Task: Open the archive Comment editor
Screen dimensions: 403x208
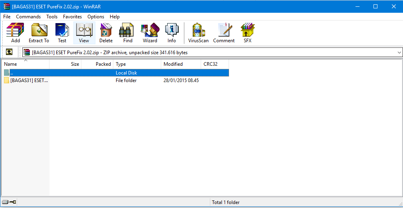Action: coord(224,33)
